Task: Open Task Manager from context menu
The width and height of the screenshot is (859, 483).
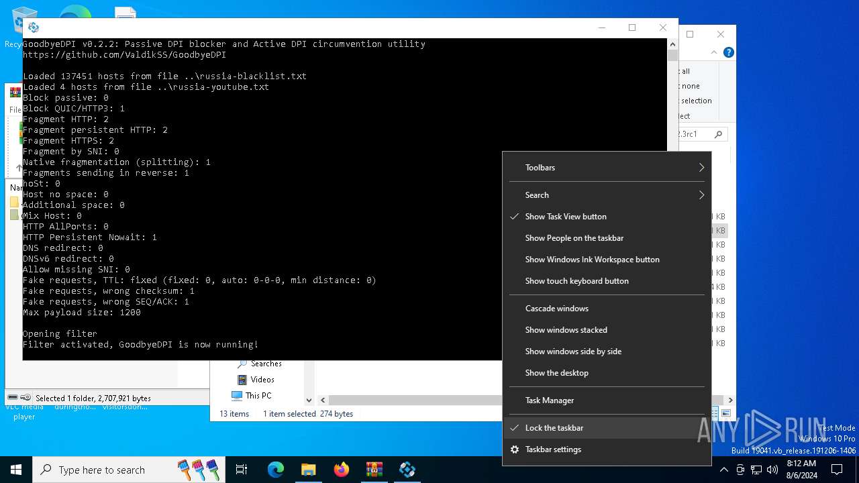Action: click(607, 400)
